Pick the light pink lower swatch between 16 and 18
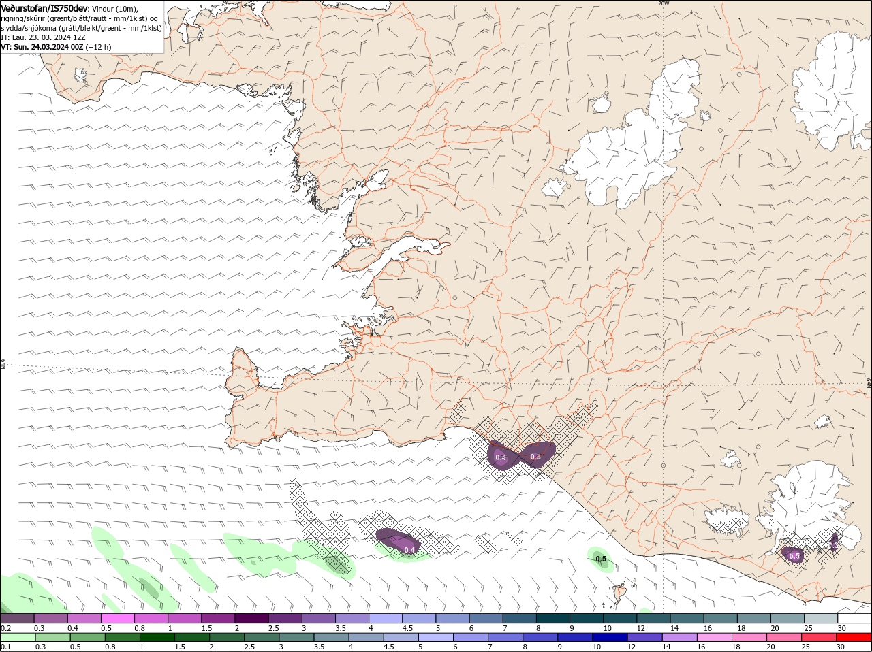The image size is (872, 652). (x=716, y=638)
